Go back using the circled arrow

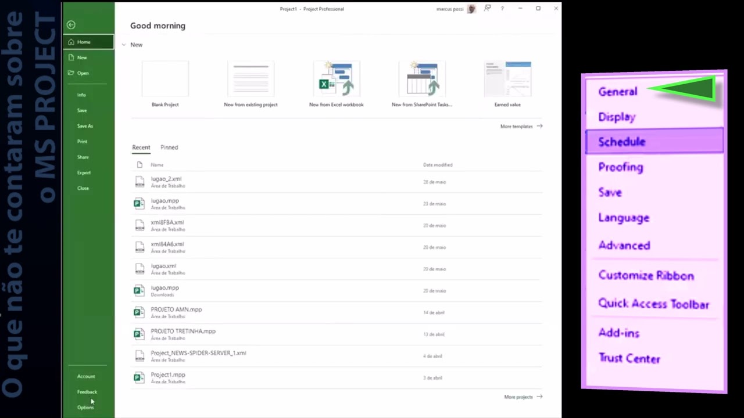tap(71, 25)
